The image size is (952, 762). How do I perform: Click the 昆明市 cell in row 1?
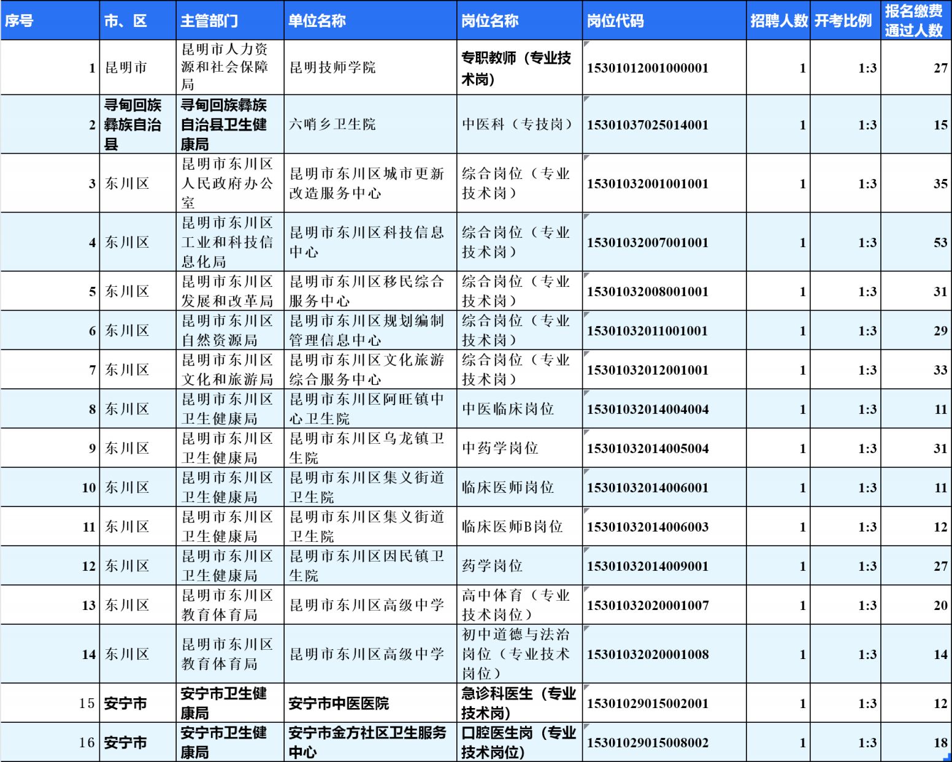pos(138,67)
